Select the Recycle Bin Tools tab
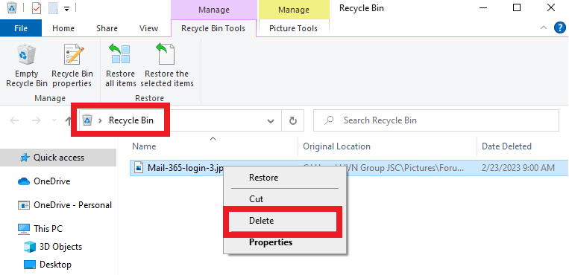Image resolution: width=569 pixels, height=275 pixels. pos(213,28)
